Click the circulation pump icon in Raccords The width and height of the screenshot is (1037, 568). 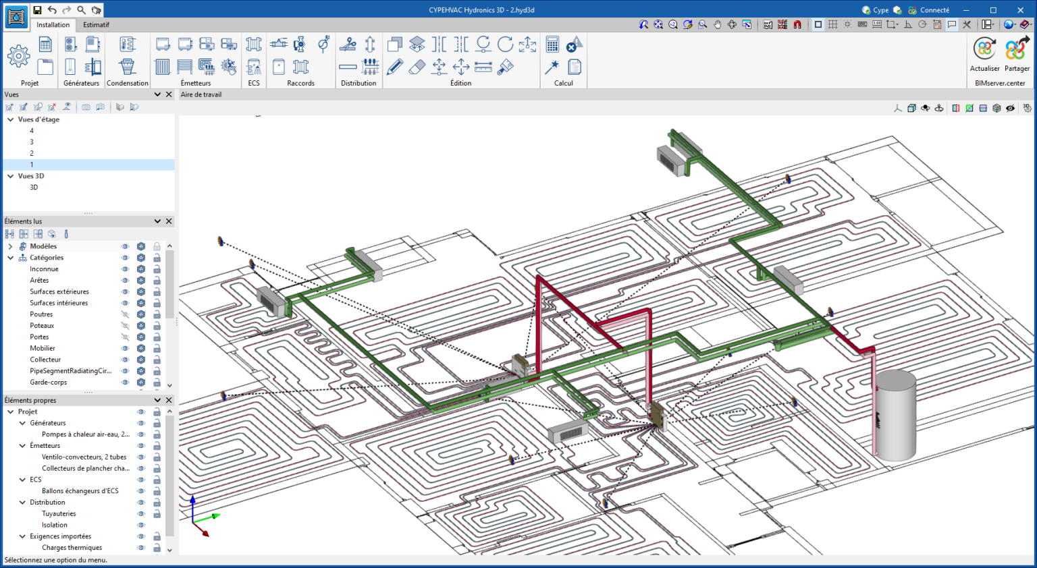pyautogui.click(x=300, y=45)
